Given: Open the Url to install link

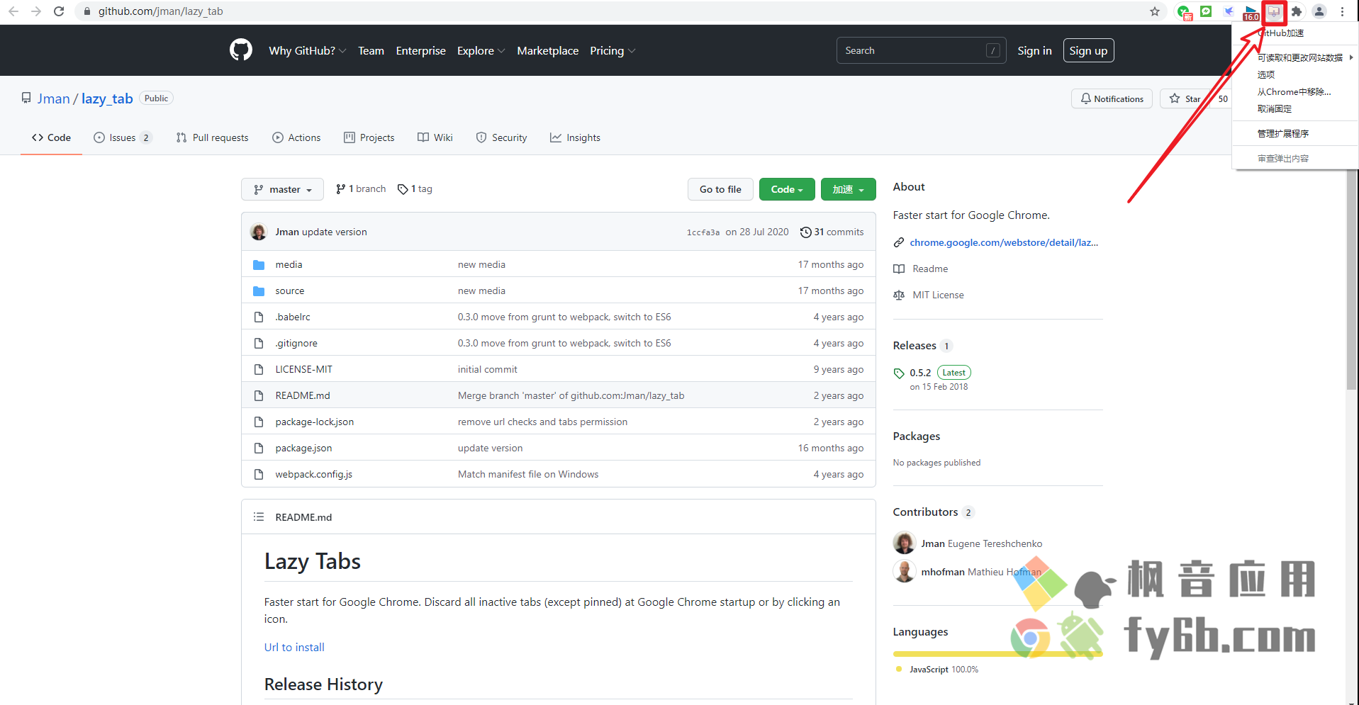Looking at the screenshot, I should (x=294, y=647).
